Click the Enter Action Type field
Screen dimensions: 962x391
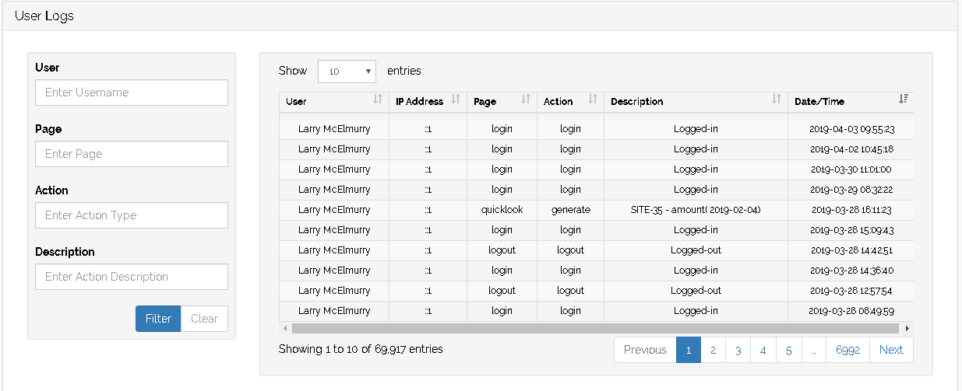132,215
